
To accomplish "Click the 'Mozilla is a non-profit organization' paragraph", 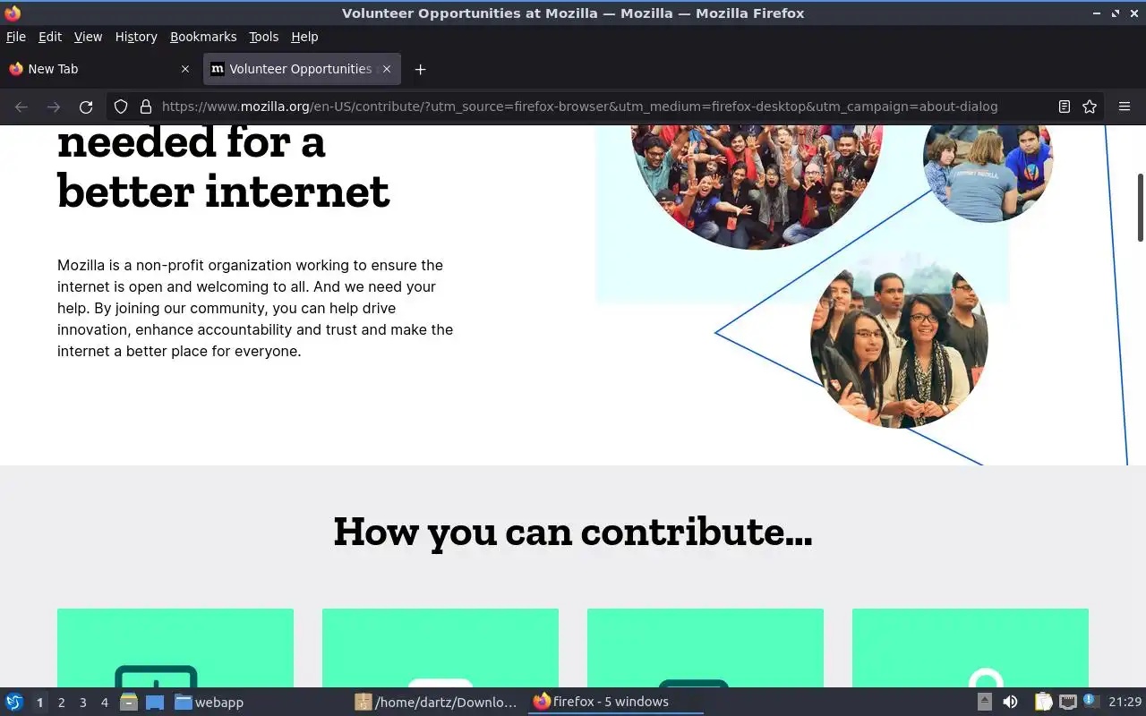I will pyautogui.click(x=255, y=308).
